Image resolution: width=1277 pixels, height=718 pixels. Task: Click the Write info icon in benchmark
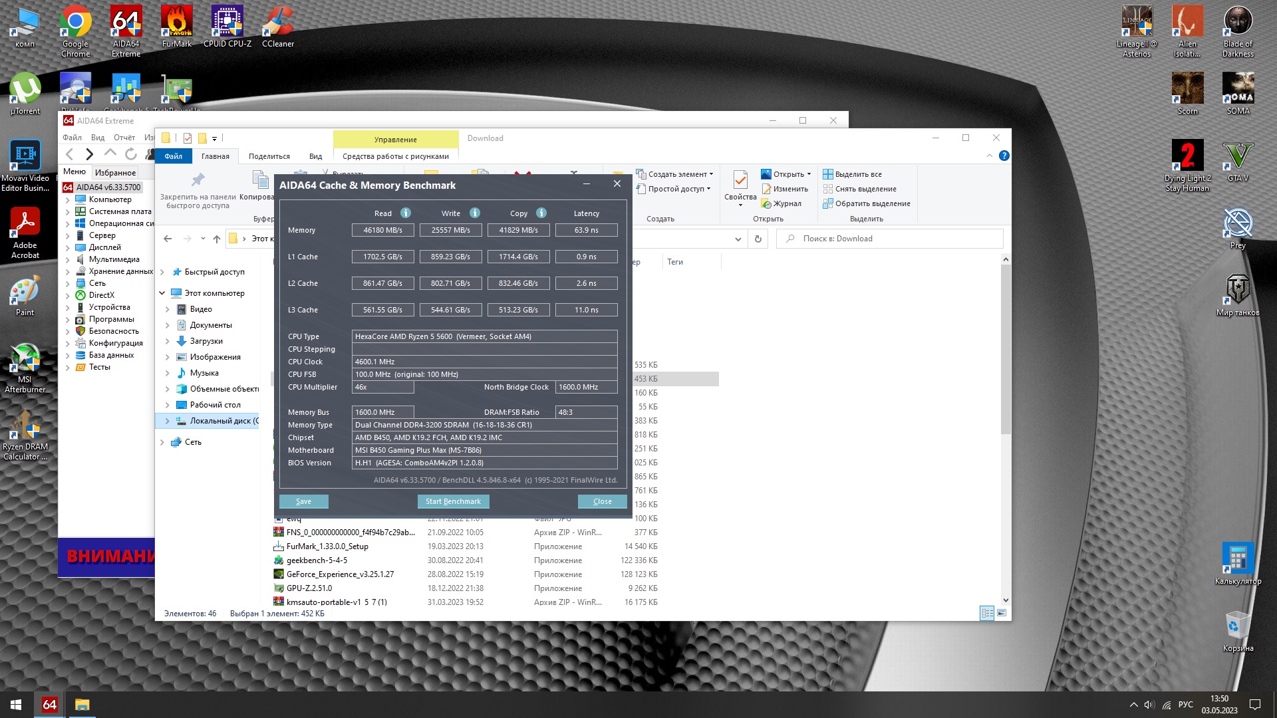pyautogui.click(x=474, y=213)
